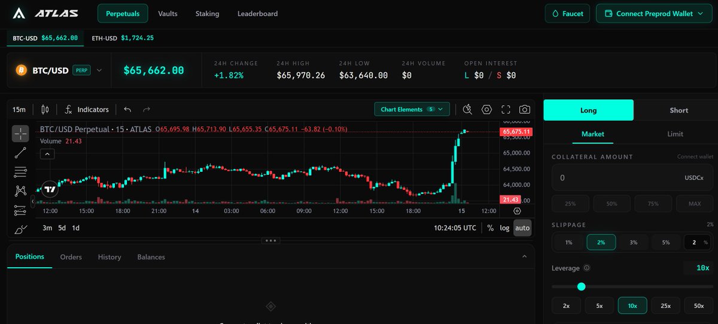The image size is (718, 324).
Task: Open price scale settings gear icon
Action: (x=517, y=211)
